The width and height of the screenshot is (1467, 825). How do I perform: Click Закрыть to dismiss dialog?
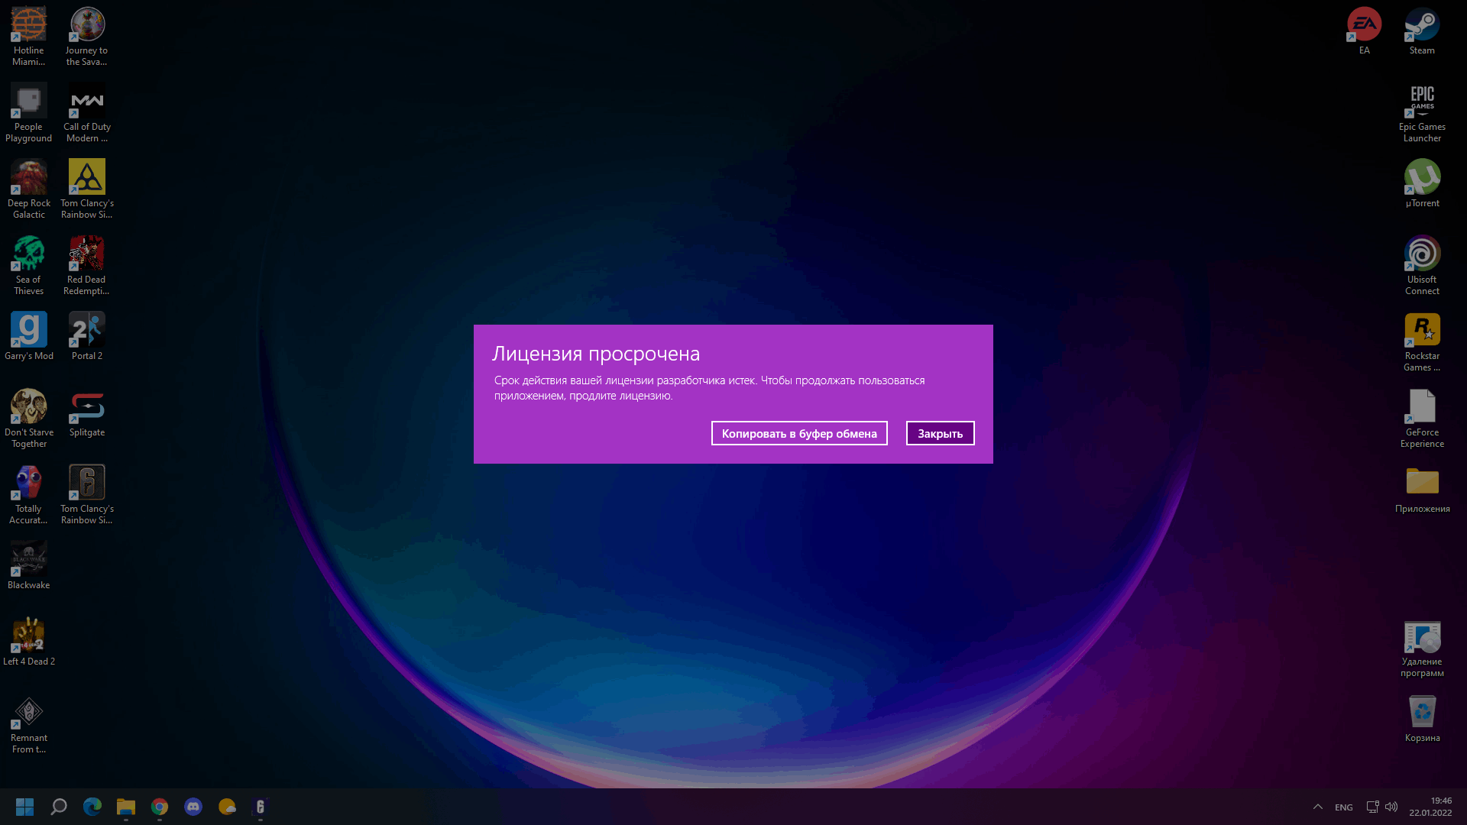pos(940,433)
